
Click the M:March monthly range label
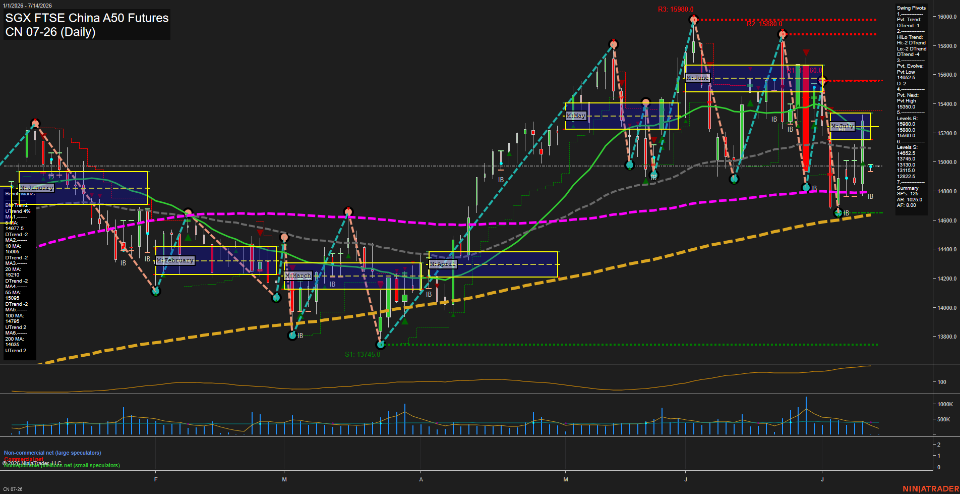(x=298, y=276)
